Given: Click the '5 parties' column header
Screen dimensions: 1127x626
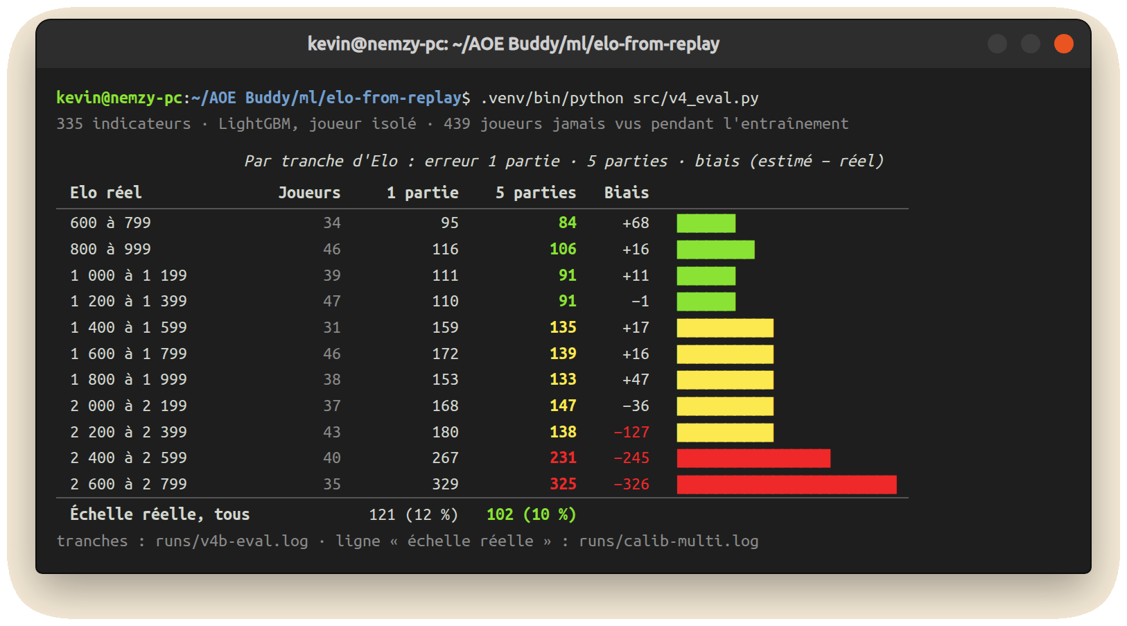Looking at the screenshot, I should [x=536, y=193].
